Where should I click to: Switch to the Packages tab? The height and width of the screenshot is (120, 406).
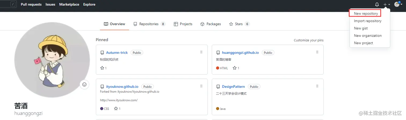[211, 24]
